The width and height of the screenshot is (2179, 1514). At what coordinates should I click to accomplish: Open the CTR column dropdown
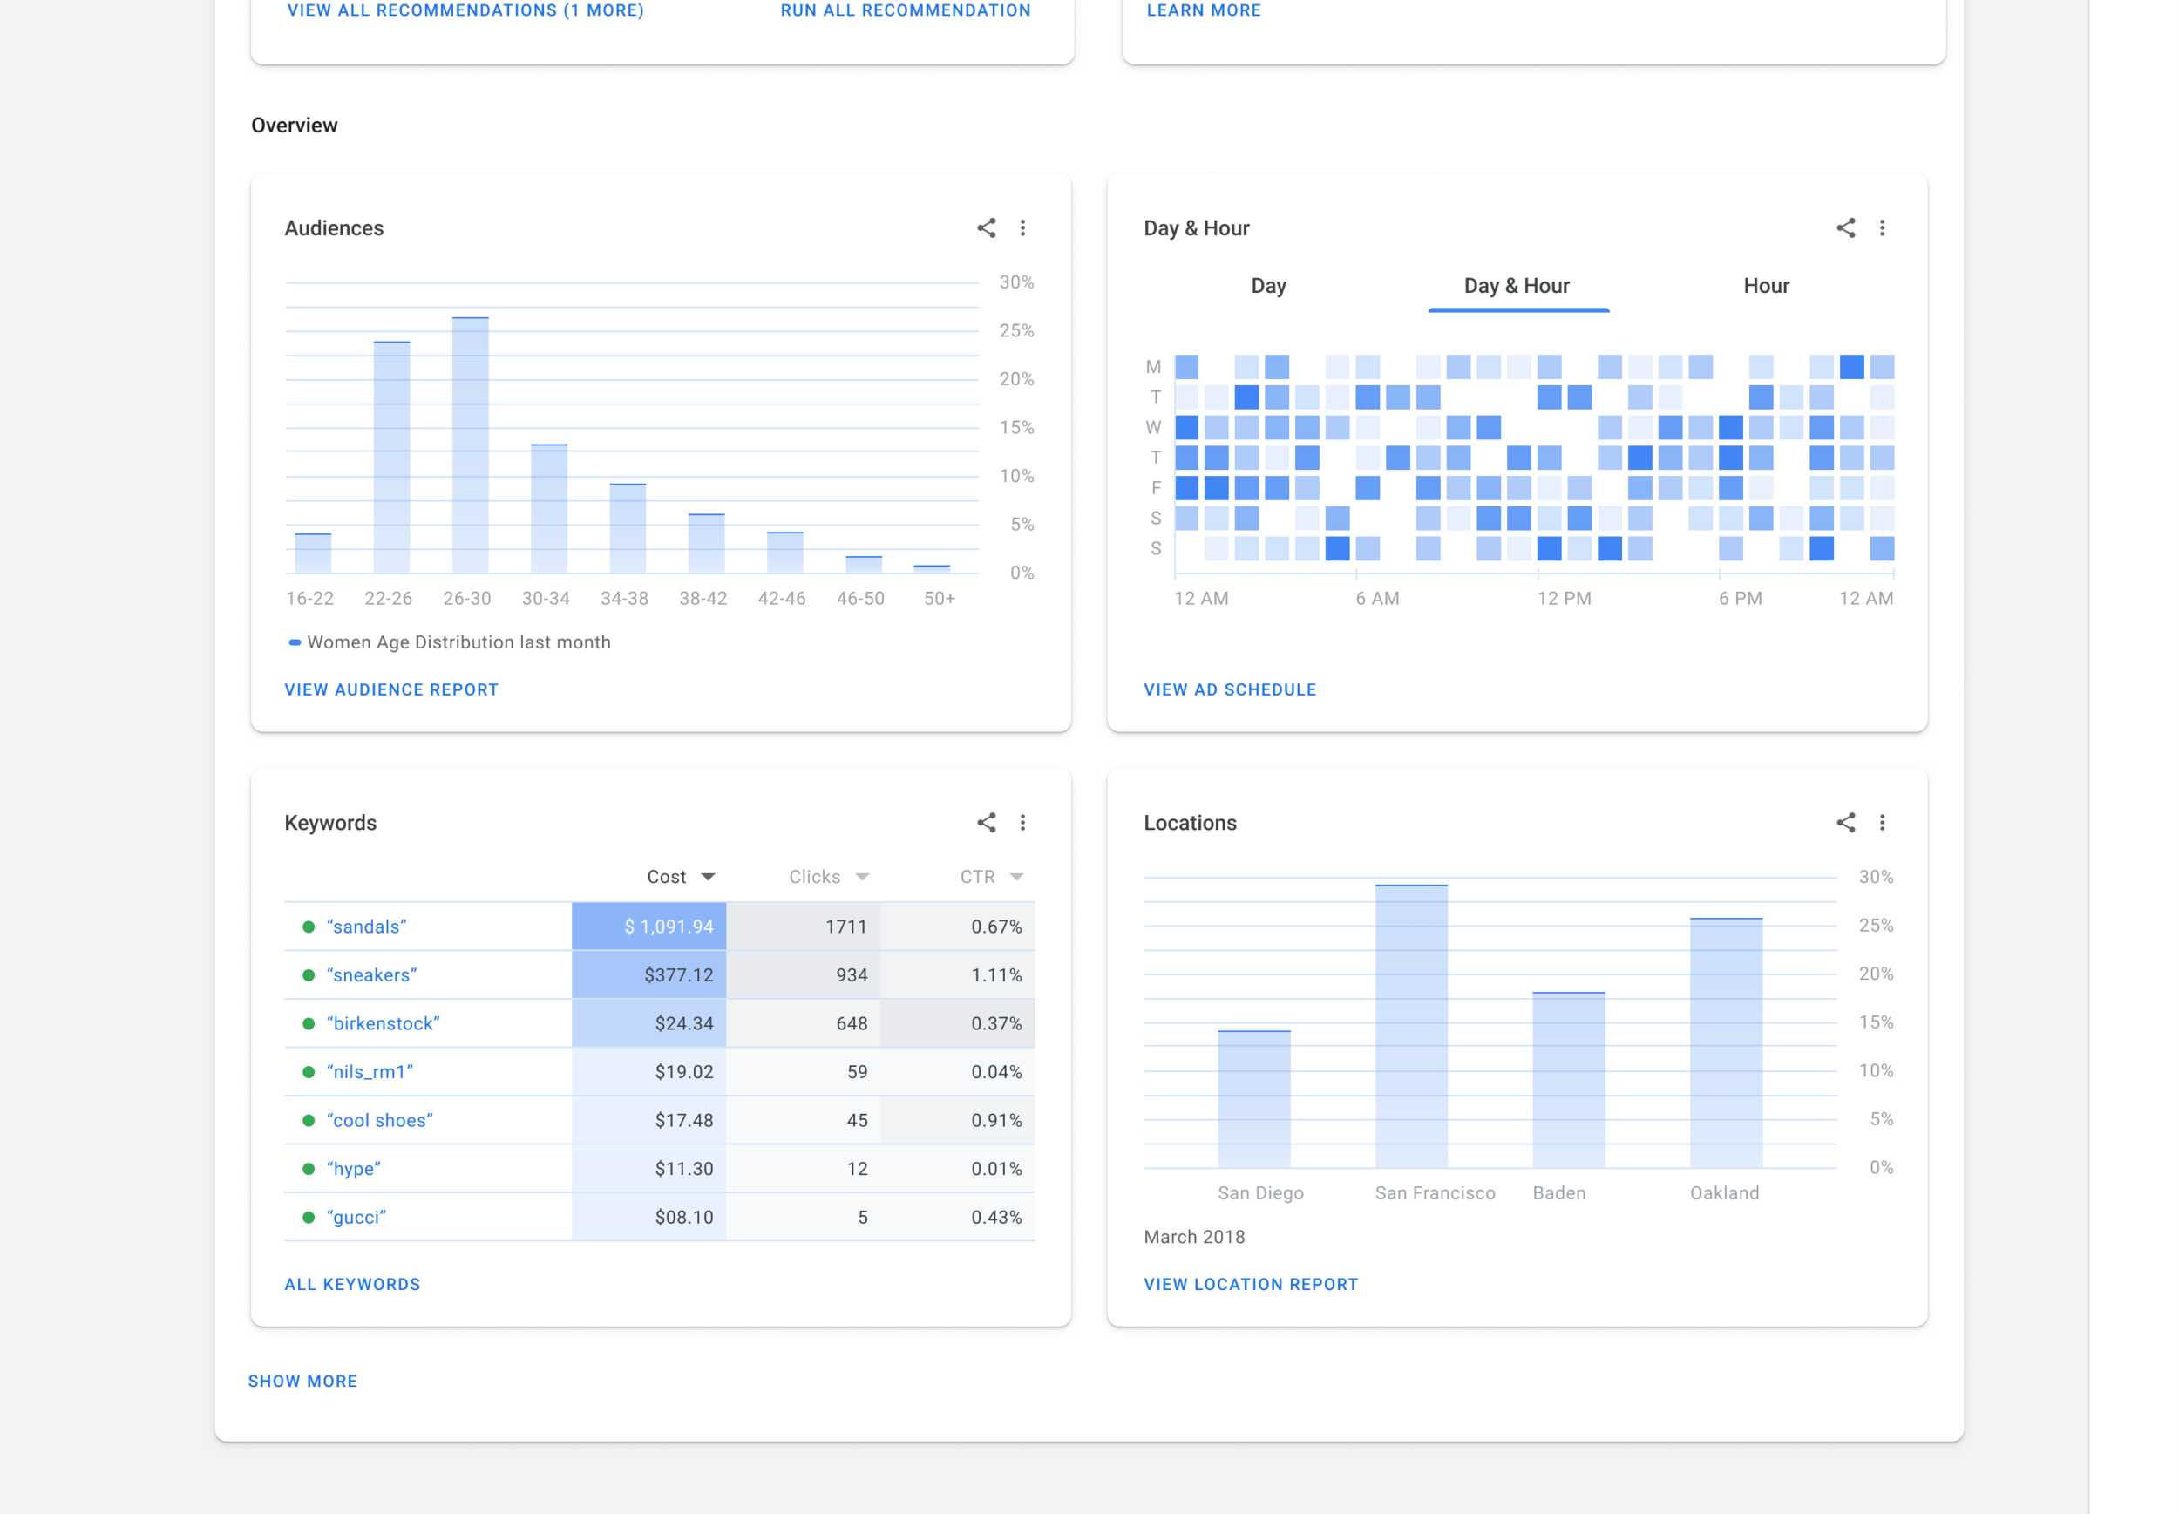point(1016,877)
